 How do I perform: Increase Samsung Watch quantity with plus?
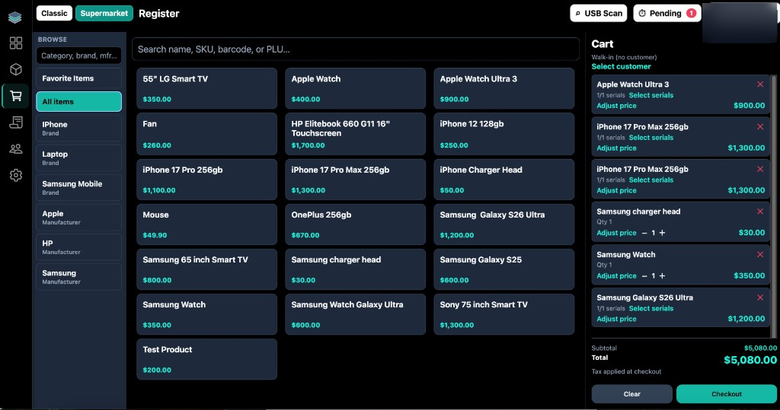pyautogui.click(x=662, y=276)
